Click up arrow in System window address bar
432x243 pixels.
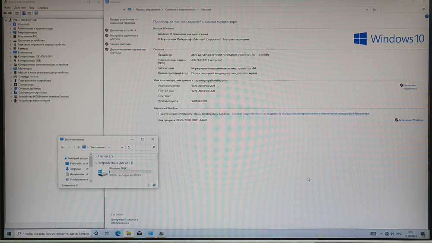point(124,9)
